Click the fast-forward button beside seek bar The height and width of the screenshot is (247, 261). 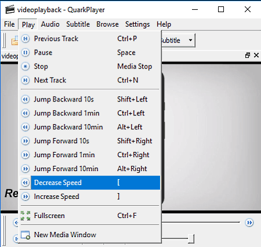pos(249,223)
